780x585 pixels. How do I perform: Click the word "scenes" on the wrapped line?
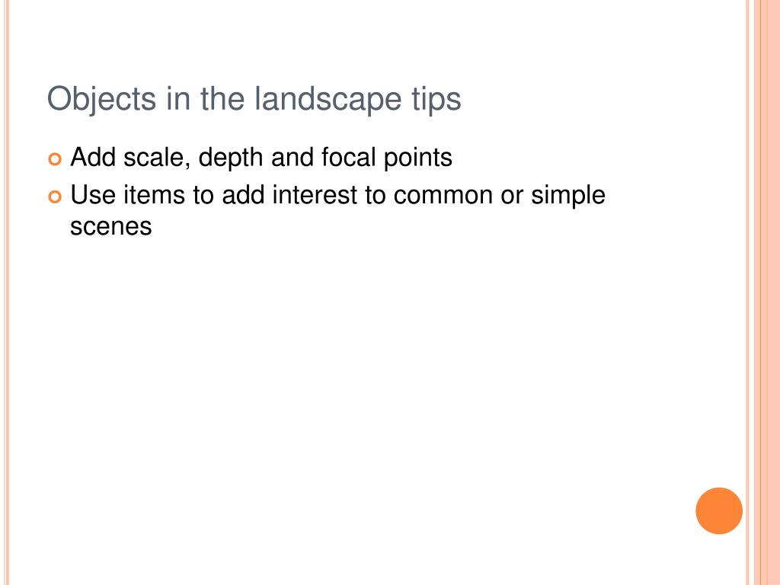point(111,227)
